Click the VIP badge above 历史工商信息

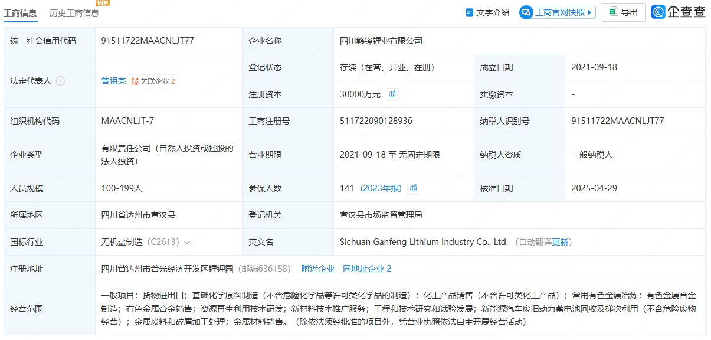(x=103, y=3)
